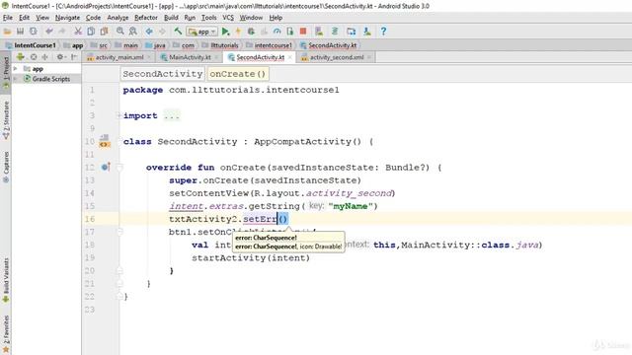
Task: Select the onCreate() structure breadcrumb
Action: tap(238, 74)
